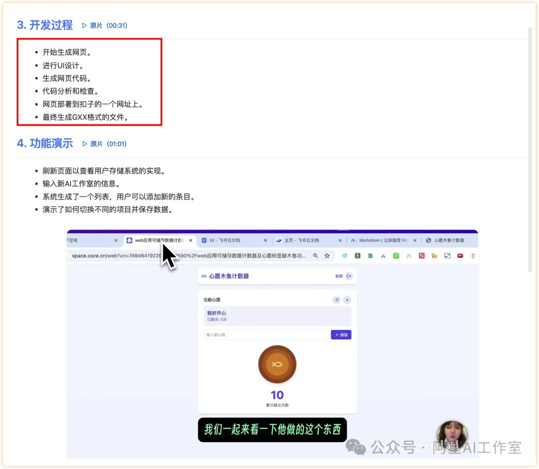Click the blue sync-square extension icon

[x=447, y=255]
